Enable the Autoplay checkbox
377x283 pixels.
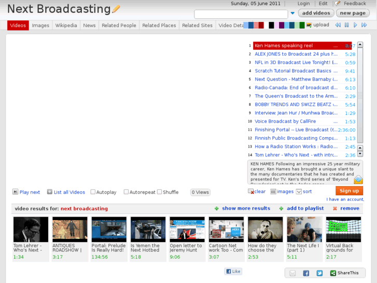(x=93, y=192)
